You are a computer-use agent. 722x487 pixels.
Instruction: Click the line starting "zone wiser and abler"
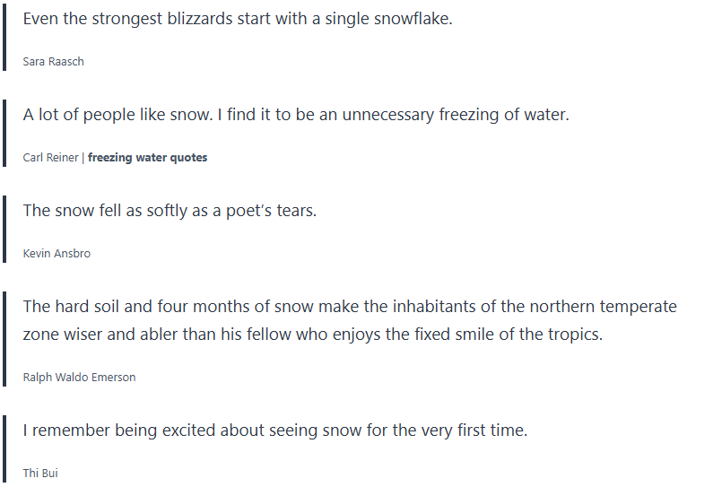click(x=312, y=335)
